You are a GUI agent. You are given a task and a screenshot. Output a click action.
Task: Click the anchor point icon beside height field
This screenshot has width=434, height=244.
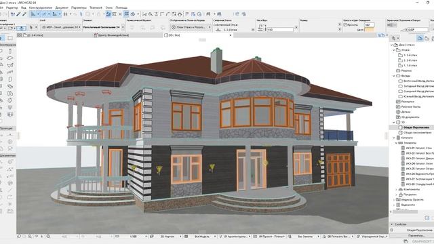(x=261, y=28)
